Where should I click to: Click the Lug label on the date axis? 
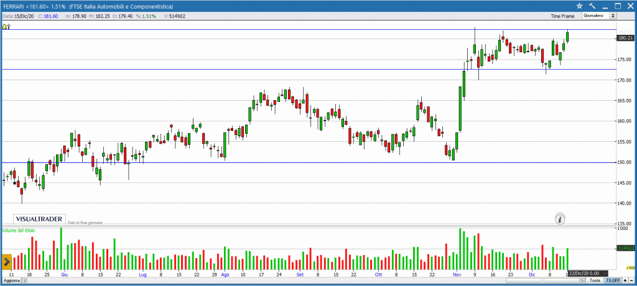point(142,275)
